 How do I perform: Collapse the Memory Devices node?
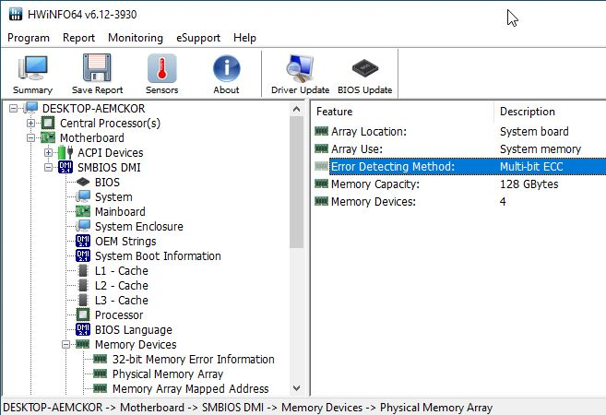pos(66,344)
